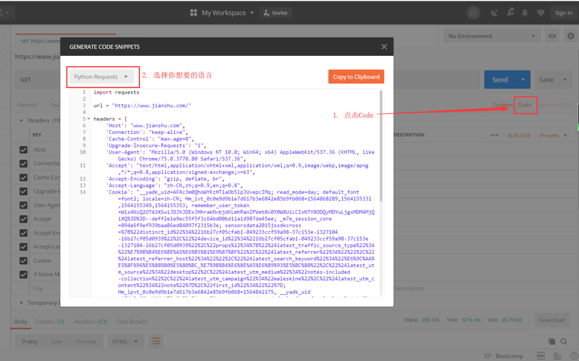The image size is (579, 361).
Task: Close the Generate Code Snippets dialog
Action: pos(384,47)
